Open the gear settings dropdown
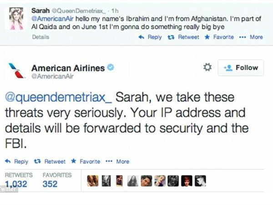This screenshot has height=205, width=273. click(207, 67)
